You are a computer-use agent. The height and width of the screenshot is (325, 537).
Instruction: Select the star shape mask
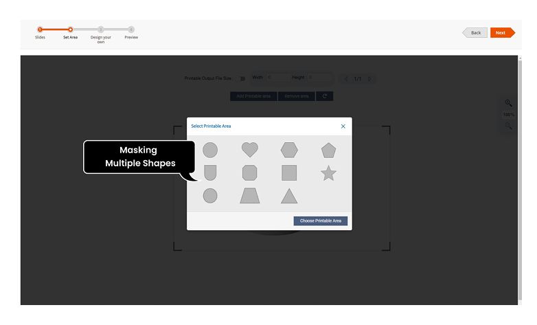pos(328,173)
